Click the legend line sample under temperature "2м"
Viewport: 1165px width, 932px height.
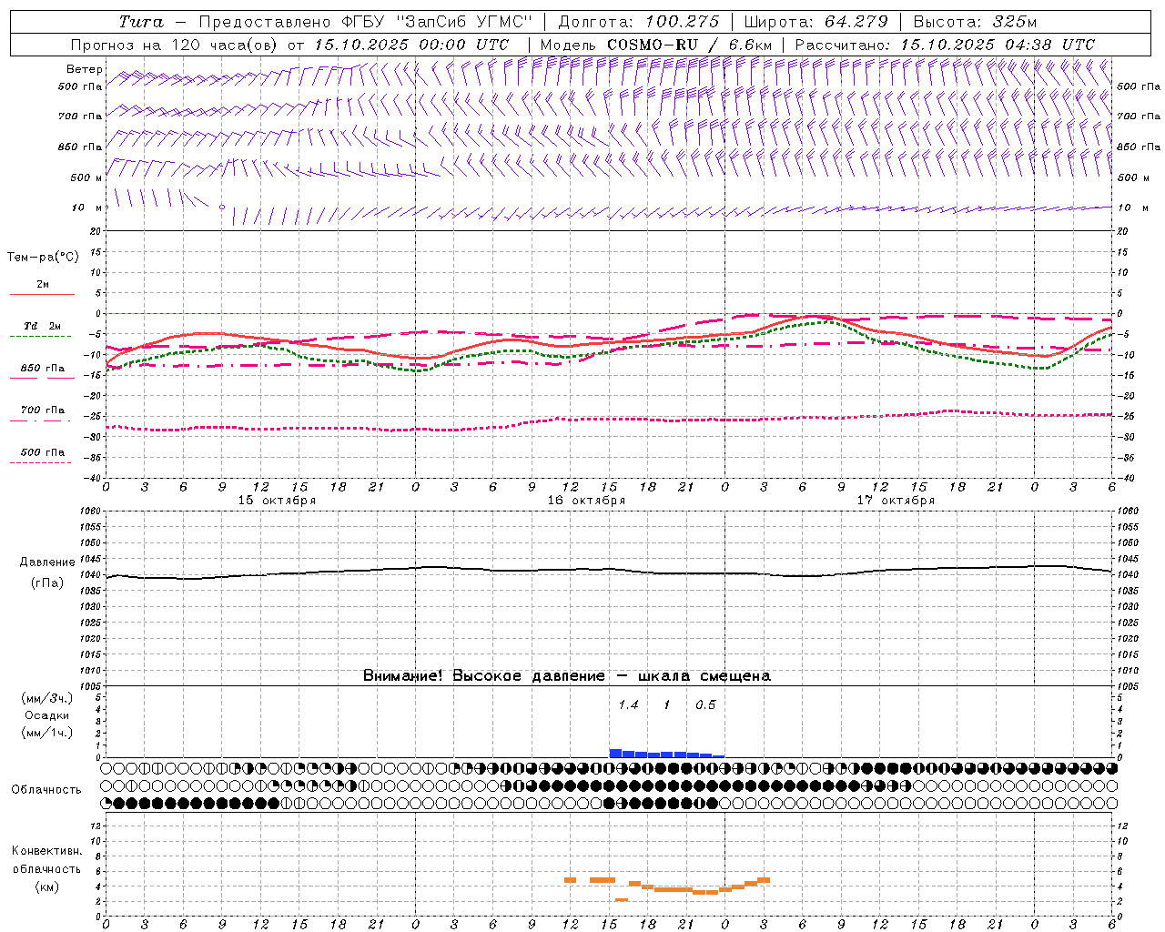coord(42,295)
